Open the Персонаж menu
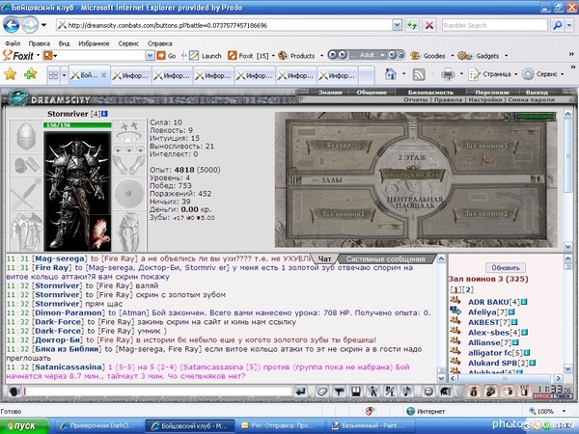579x434 pixels. coord(492,93)
